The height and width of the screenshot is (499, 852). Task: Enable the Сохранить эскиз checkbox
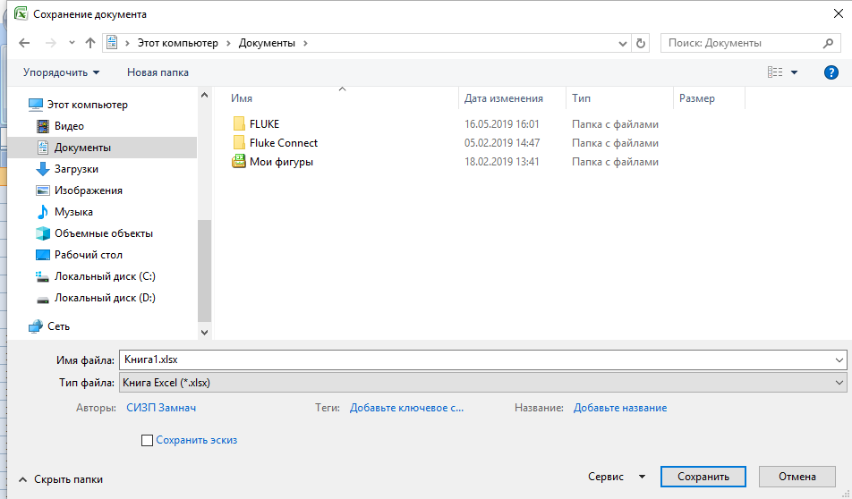(148, 440)
